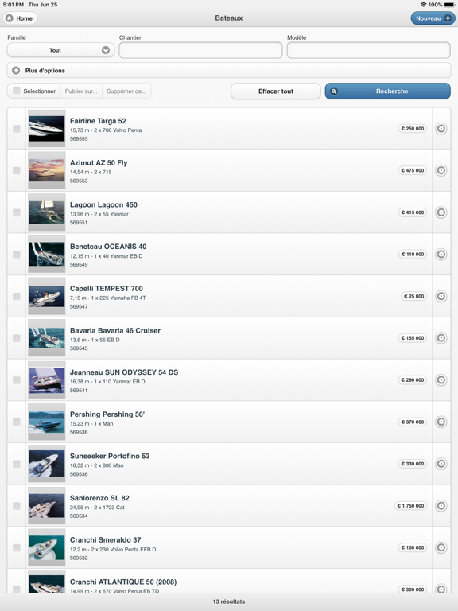Tap the Wi-Fi icon in status bar

click(x=423, y=5)
